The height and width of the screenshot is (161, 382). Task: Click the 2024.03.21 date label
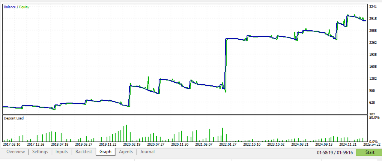point(301,144)
